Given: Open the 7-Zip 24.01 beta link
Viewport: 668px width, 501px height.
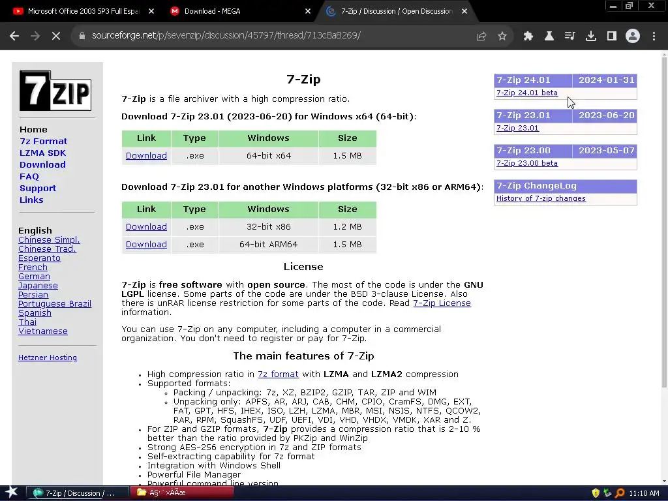Looking at the screenshot, I should (x=526, y=93).
